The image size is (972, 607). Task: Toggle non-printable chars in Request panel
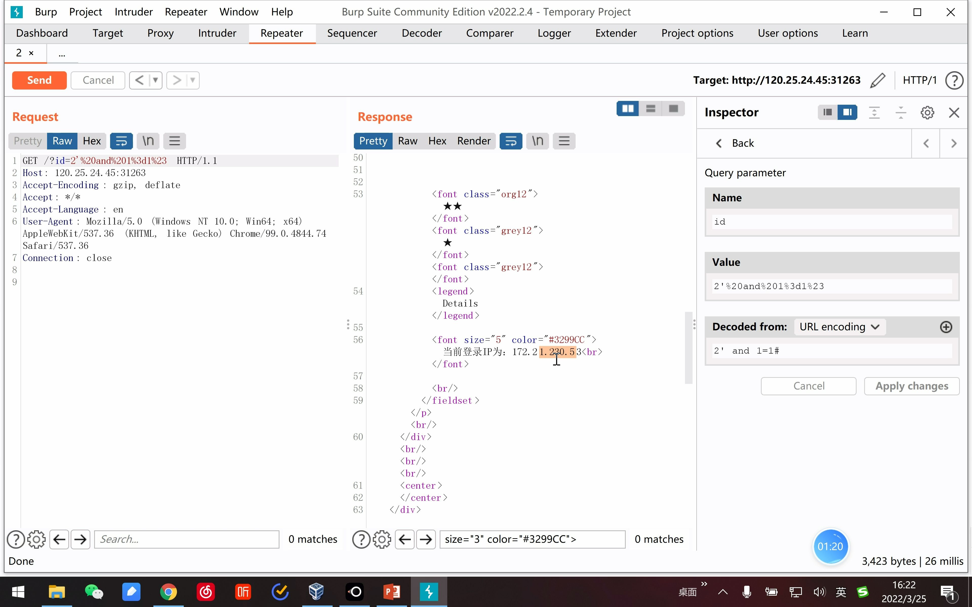[148, 141]
